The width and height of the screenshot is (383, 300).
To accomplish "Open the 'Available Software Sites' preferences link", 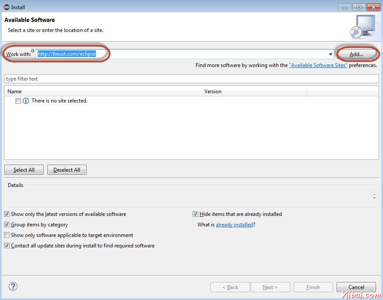I will (x=318, y=65).
